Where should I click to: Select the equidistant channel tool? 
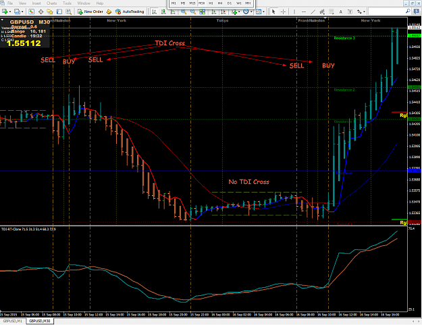coord(322,11)
